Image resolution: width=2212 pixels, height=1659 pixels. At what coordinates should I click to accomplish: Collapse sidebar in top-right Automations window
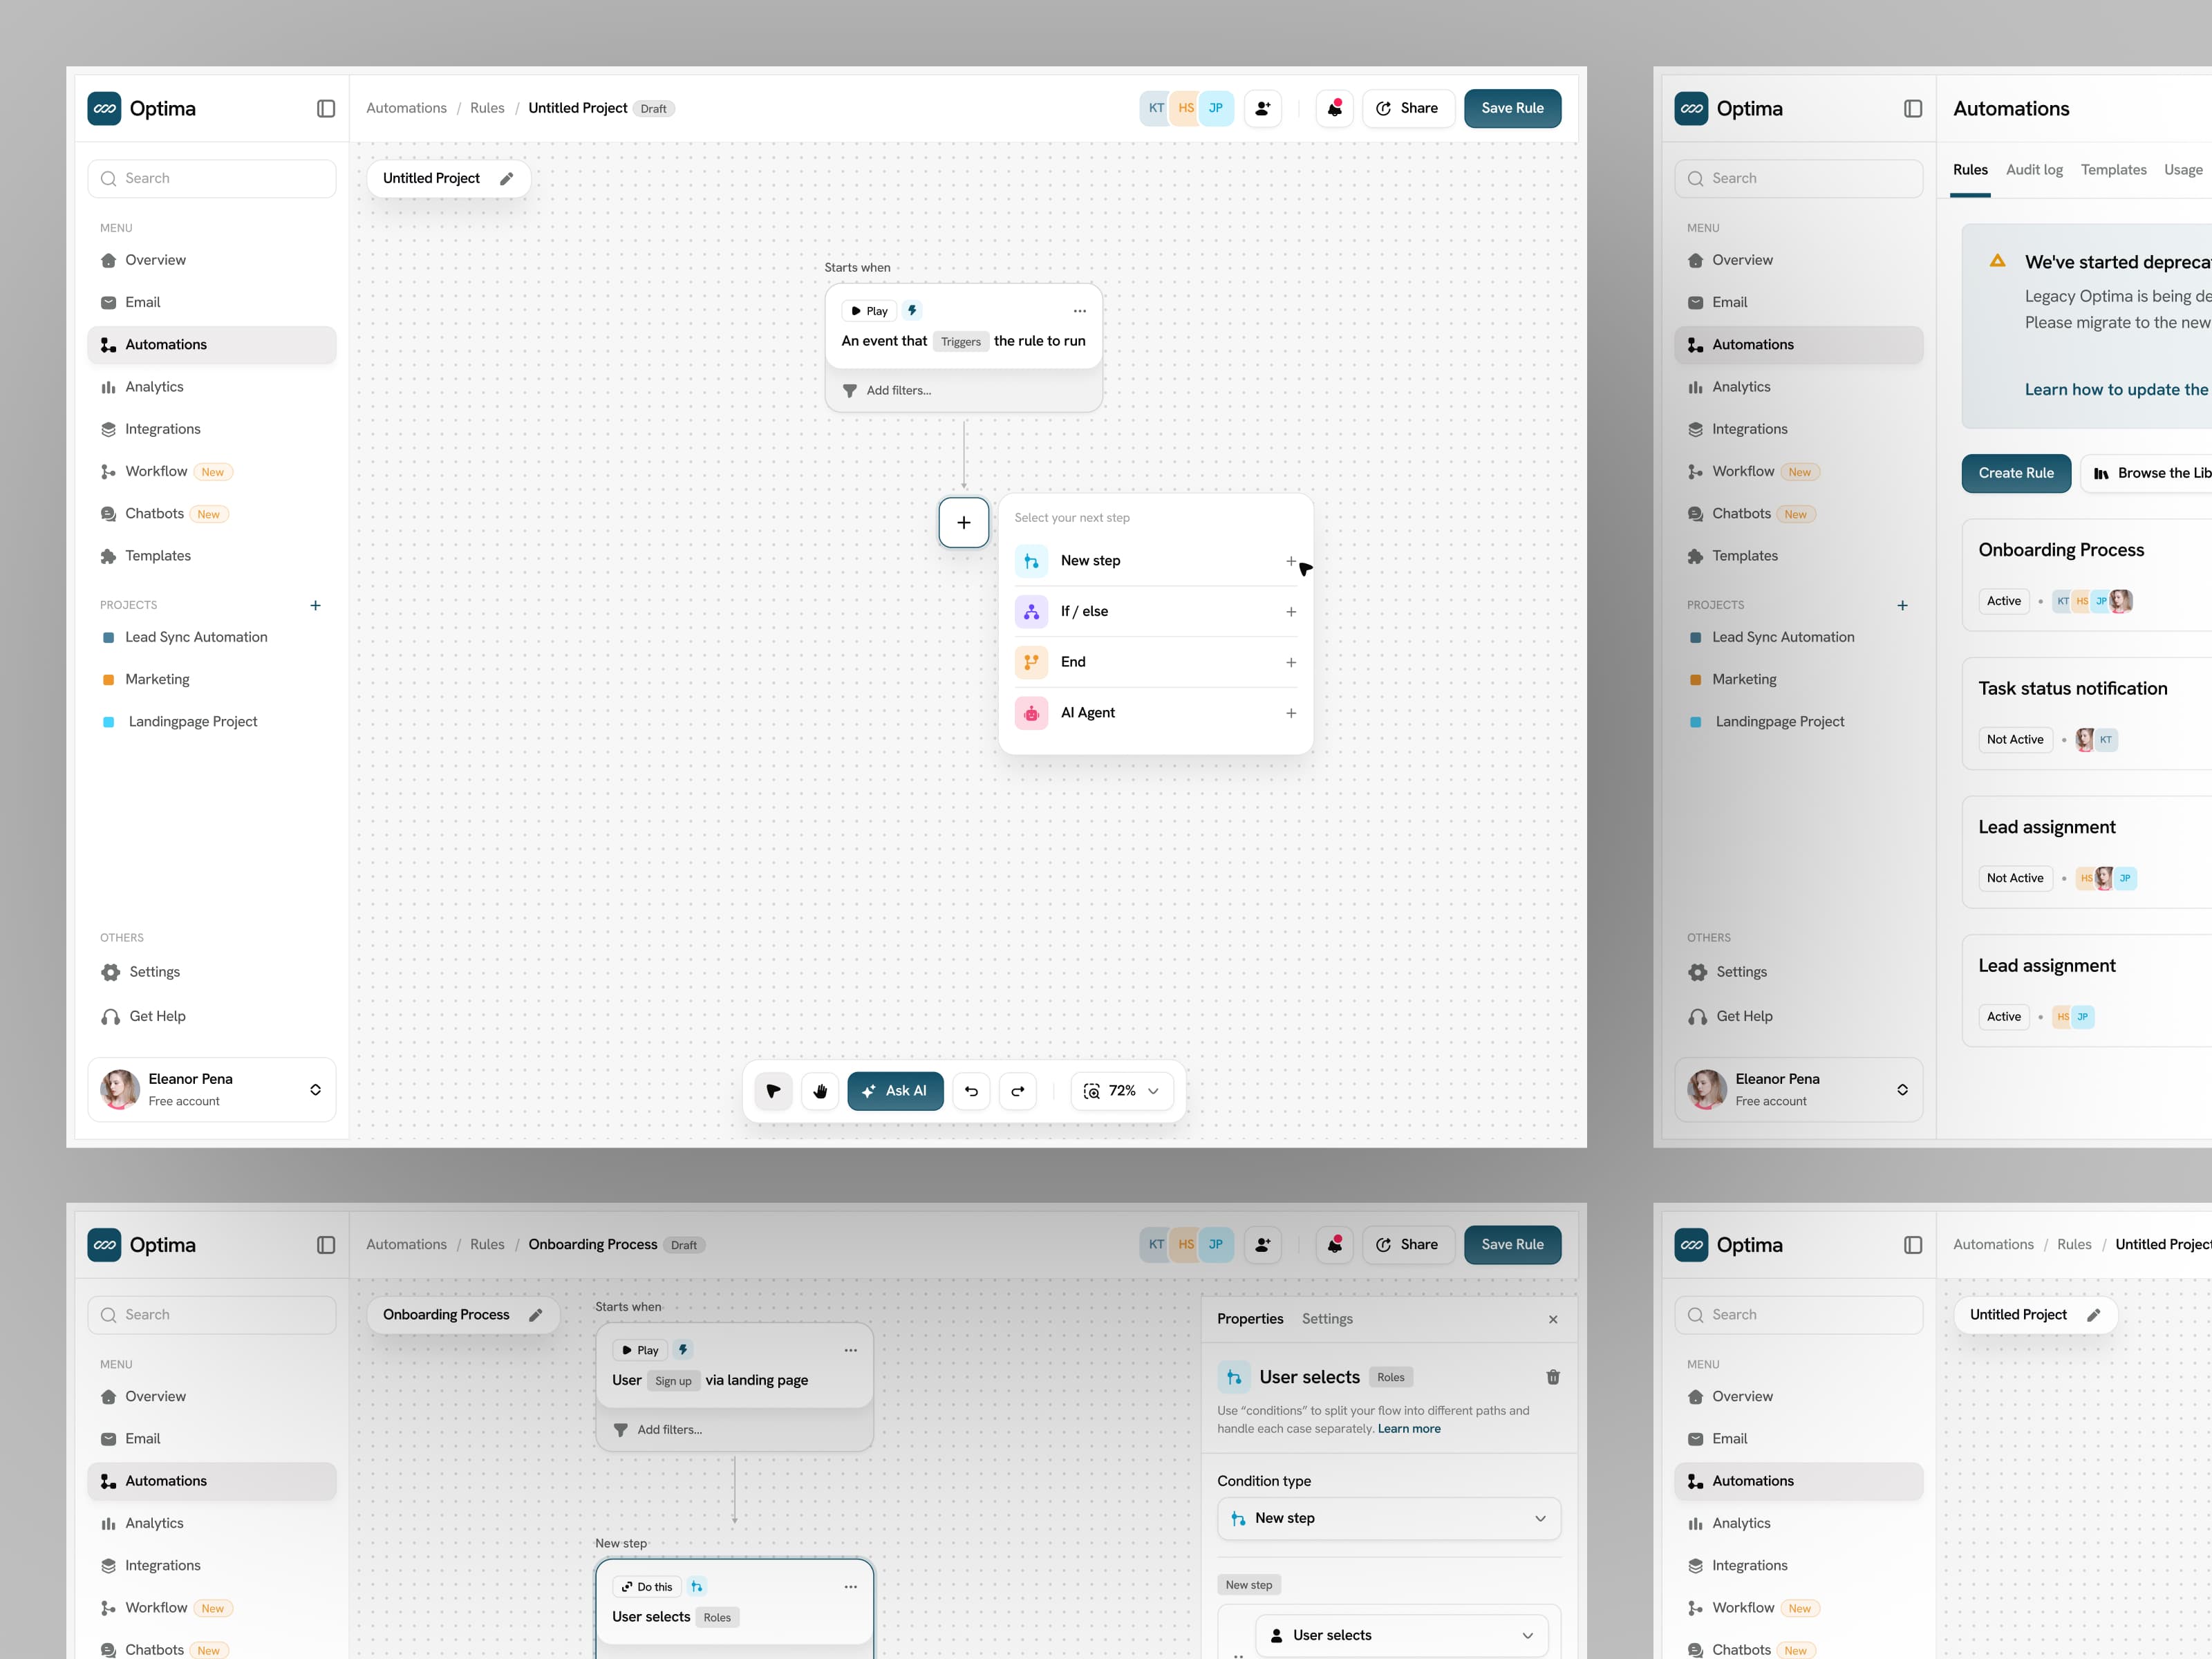tap(1913, 108)
